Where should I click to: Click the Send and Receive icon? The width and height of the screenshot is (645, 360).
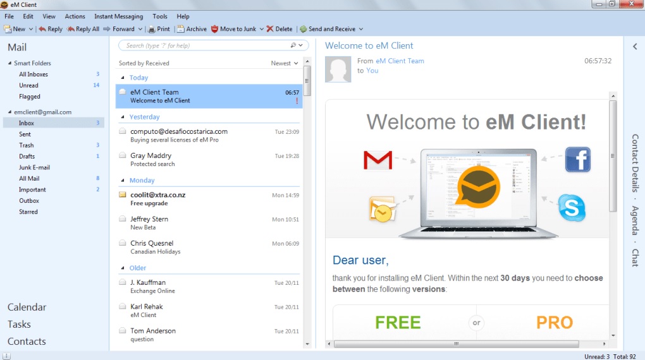(x=304, y=29)
